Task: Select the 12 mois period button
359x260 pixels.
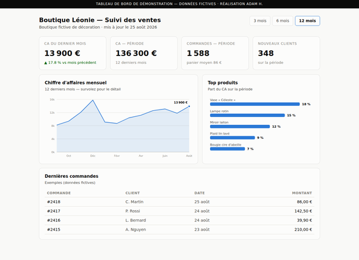Action: tap(307, 21)
